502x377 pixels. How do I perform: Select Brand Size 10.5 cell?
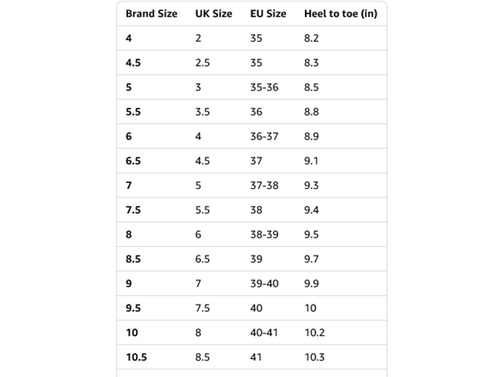(137, 357)
